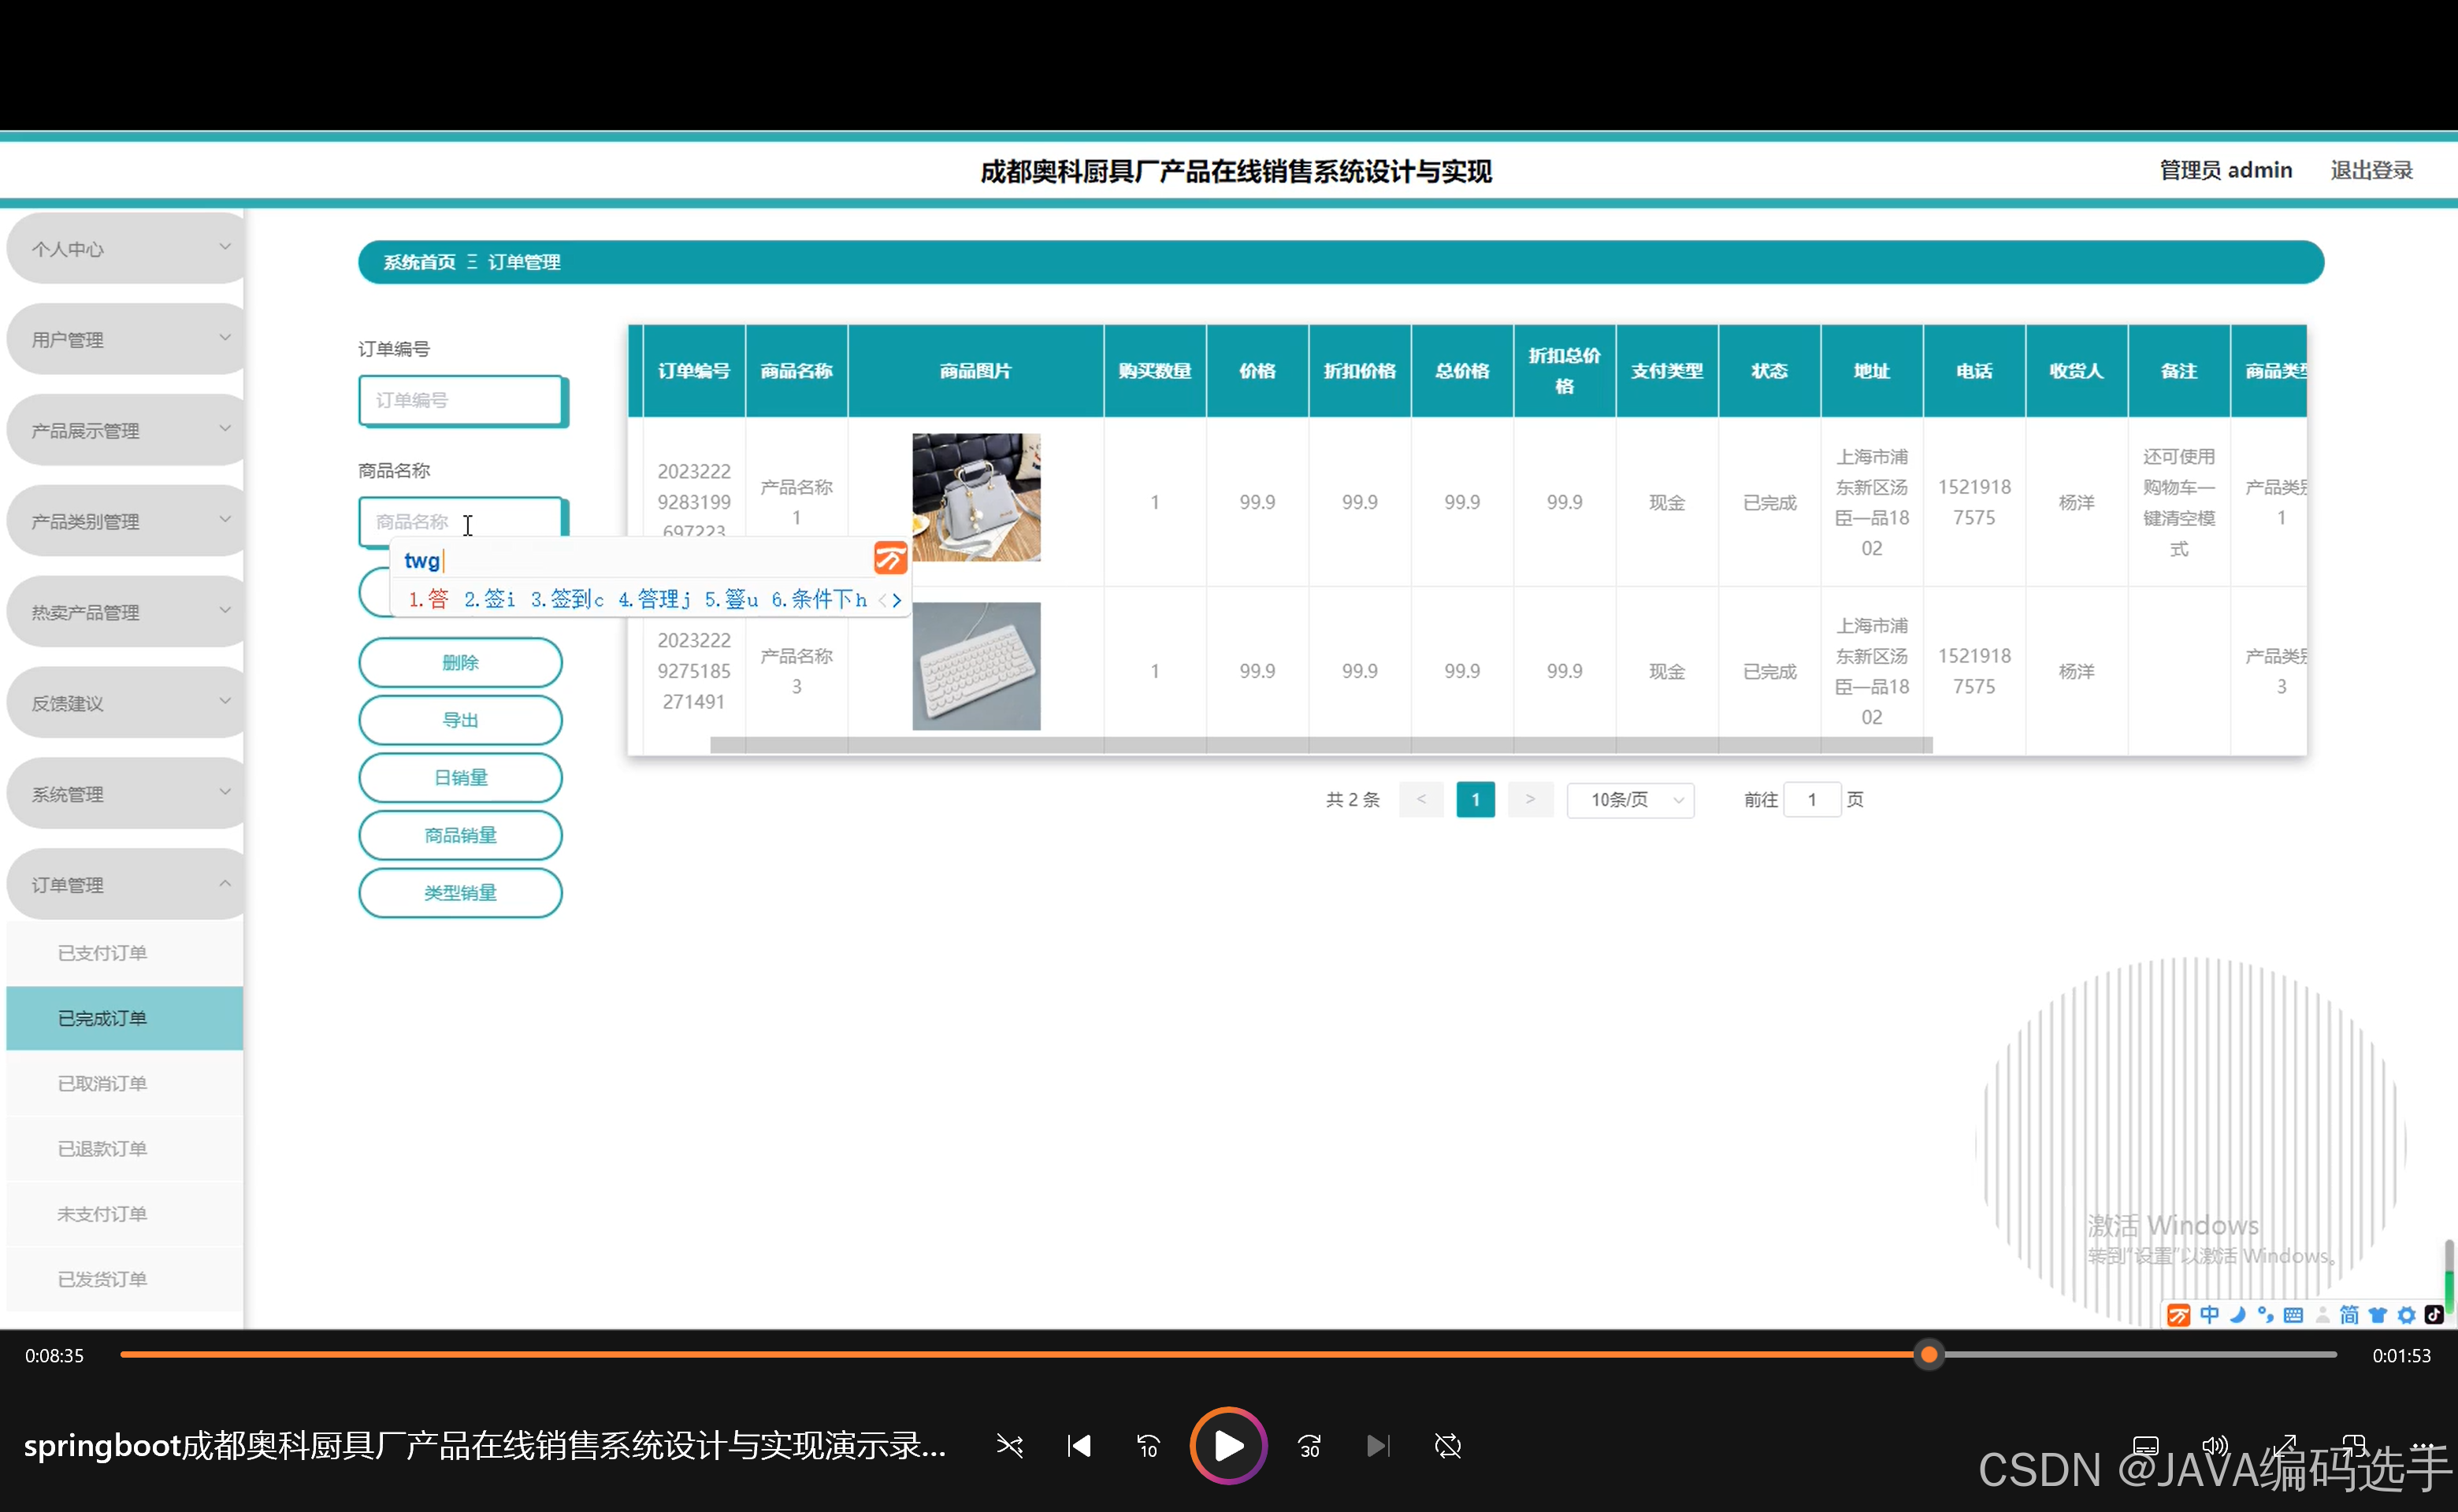Click the TikTok icon on IME bar
The width and height of the screenshot is (2458, 1512).
coord(2434,1315)
